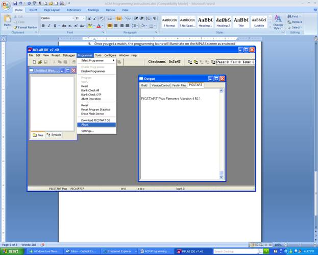Switch to the Insert ribbon tab
Image resolution: width=318 pixels, height=255 pixels.
(x=33, y=10)
